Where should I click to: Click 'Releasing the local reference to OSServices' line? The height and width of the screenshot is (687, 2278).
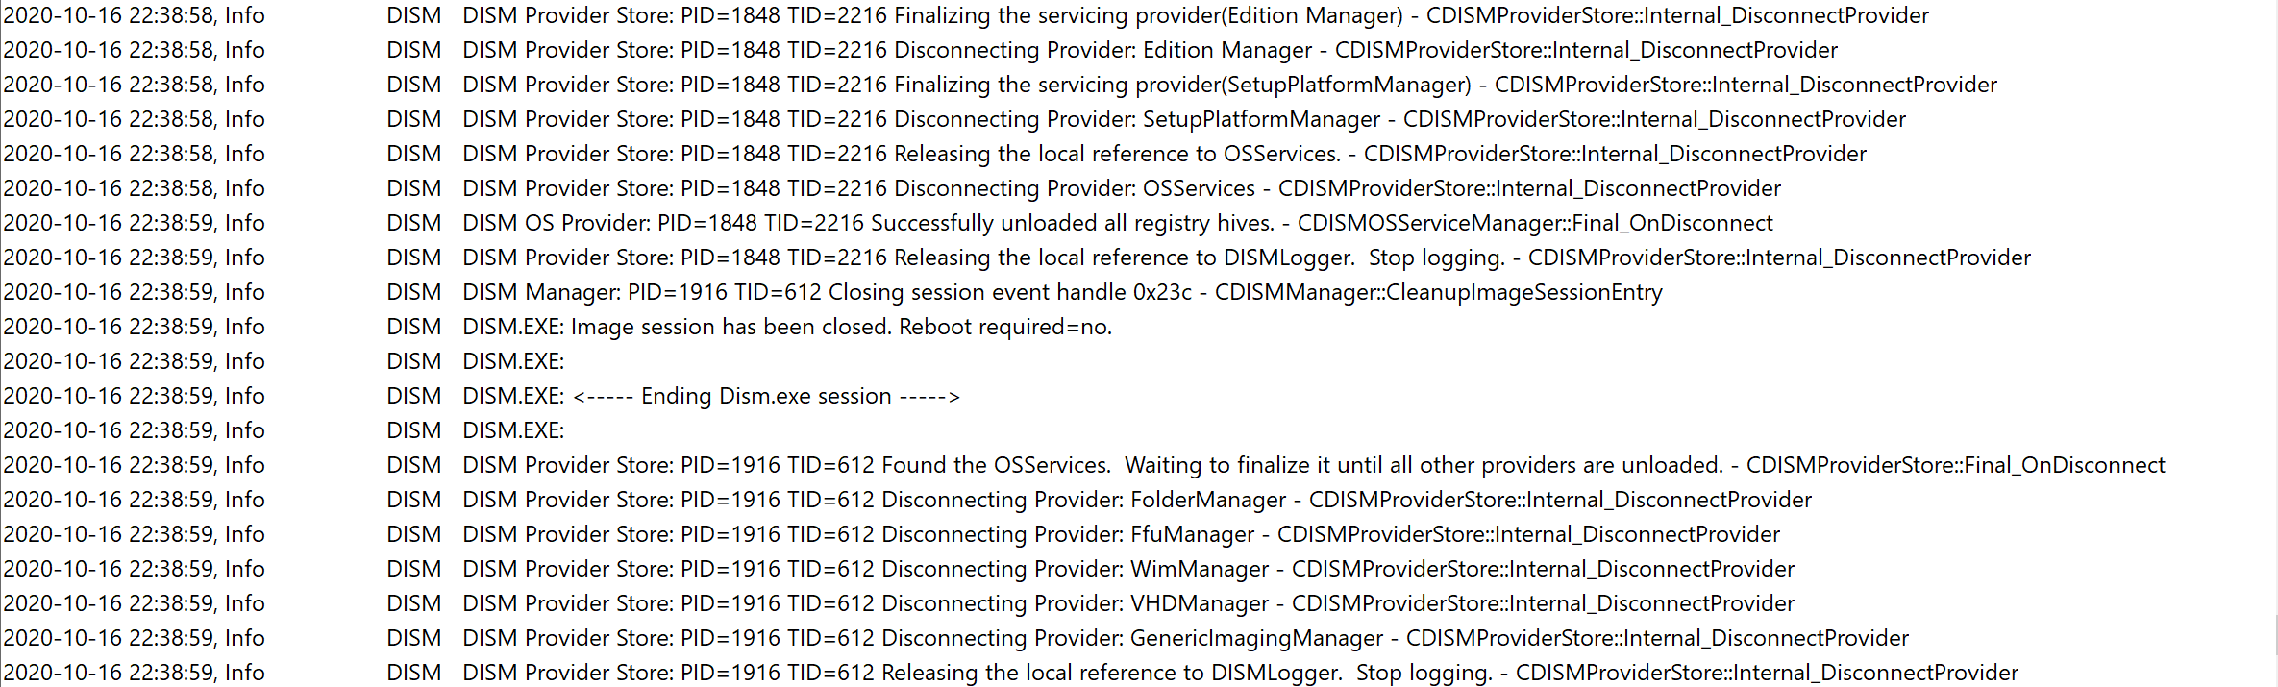pyautogui.click(x=1117, y=154)
